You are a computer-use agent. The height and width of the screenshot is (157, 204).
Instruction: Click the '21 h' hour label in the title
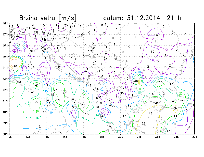pos(174,18)
